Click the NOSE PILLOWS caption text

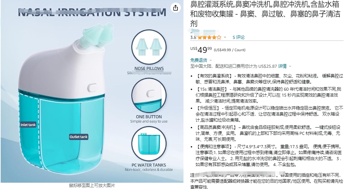click(149, 68)
